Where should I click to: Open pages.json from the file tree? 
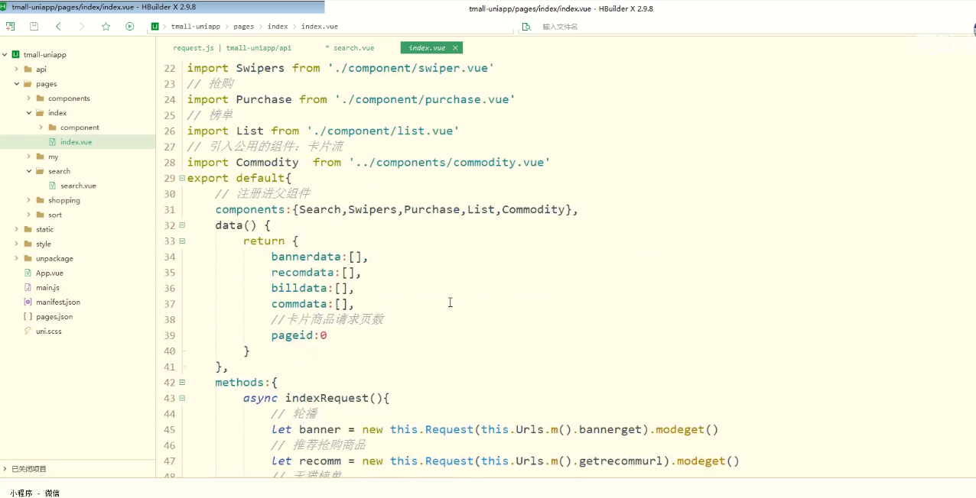[x=54, y=316]
